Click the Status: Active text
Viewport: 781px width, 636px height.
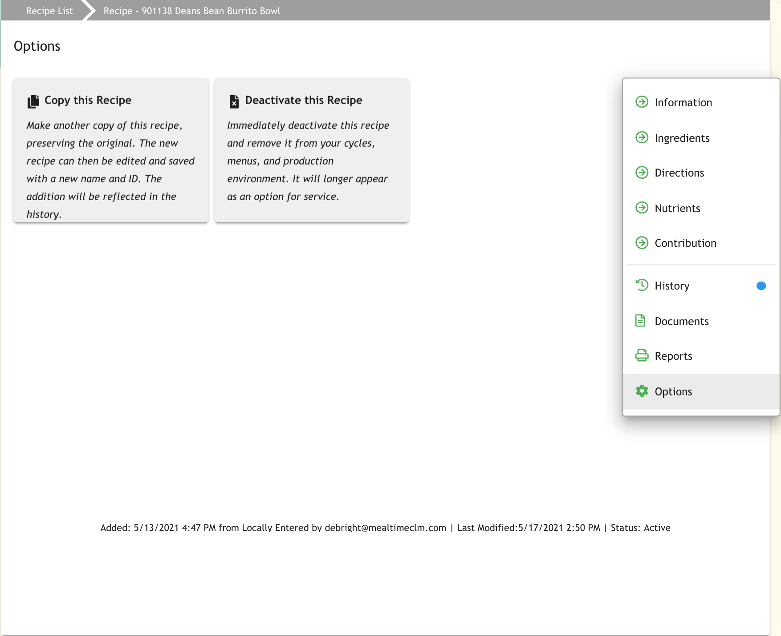click(x=640, y=527)
